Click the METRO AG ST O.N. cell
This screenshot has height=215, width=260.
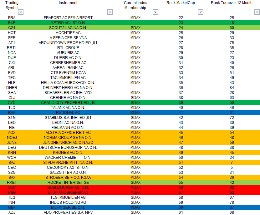68,23
